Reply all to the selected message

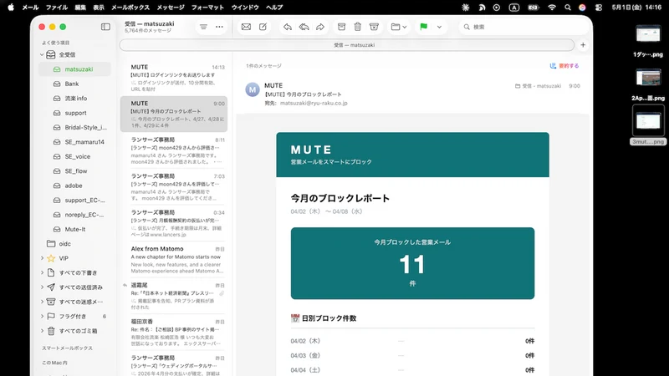[x=304, y=27]
